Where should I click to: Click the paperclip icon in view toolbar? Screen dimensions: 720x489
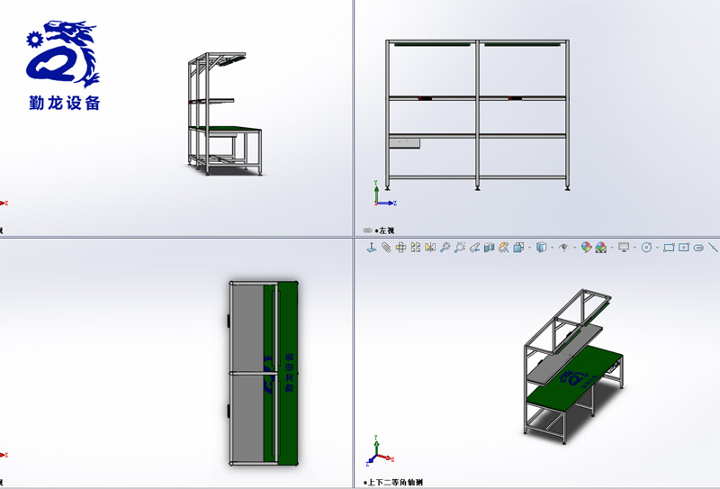pyautogui.click(x=386, y=247)
